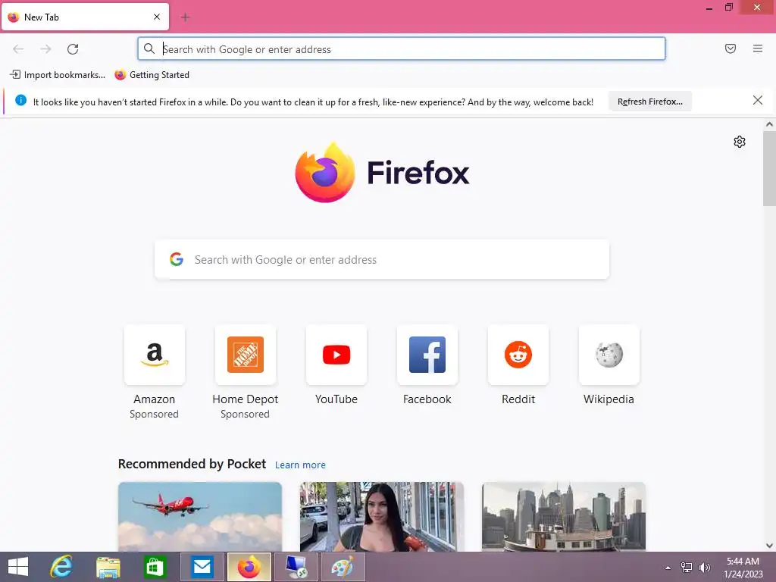Viewport: 776px width, 582px height.
Task: Click the Firefox logo on page
Action: [382, 173]
